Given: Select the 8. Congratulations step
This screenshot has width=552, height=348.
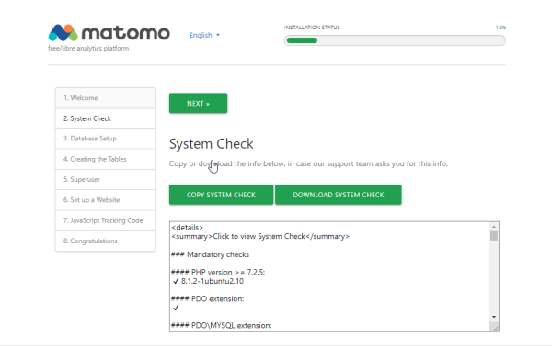Looking at the screenshot, I should tap(105, 241).
